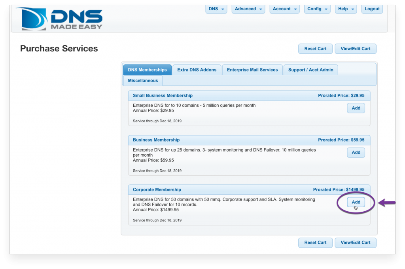Click 'Annual Price: $29.95' text

[153, 111]
